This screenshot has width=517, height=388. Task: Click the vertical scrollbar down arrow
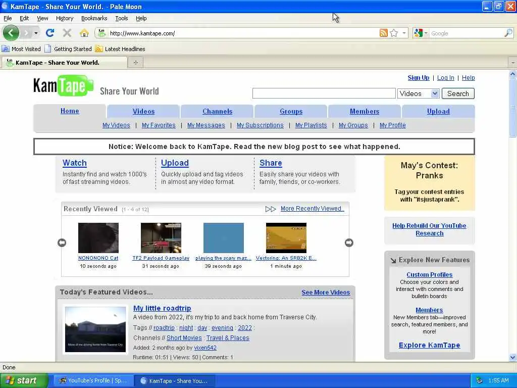point(512,357)
